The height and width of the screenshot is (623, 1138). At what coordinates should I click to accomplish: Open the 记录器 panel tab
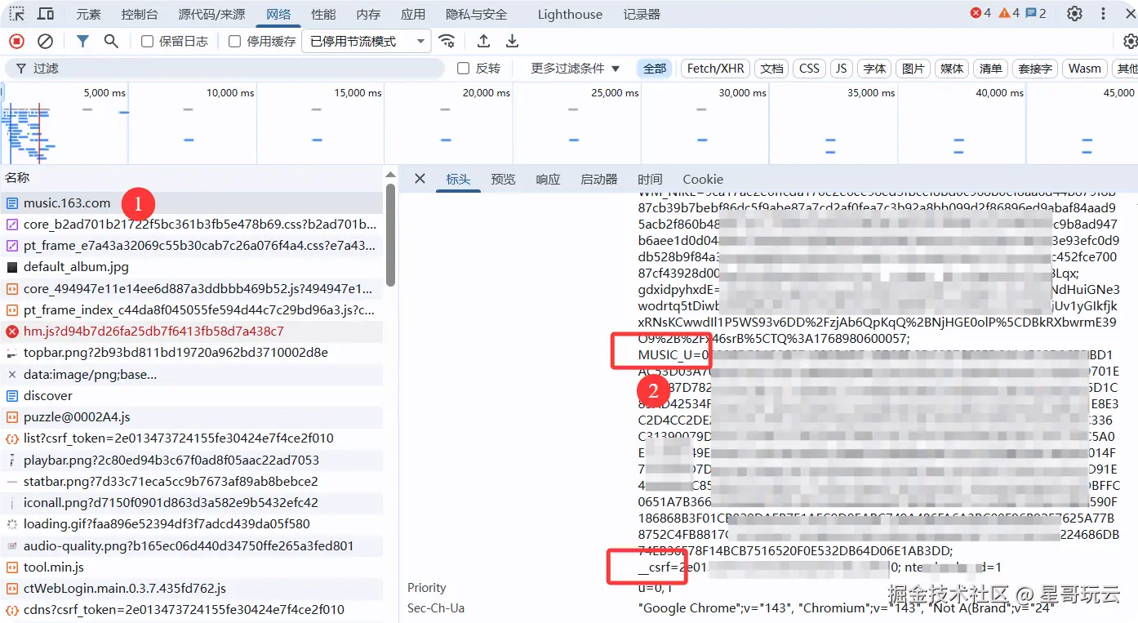coord(641,14)
